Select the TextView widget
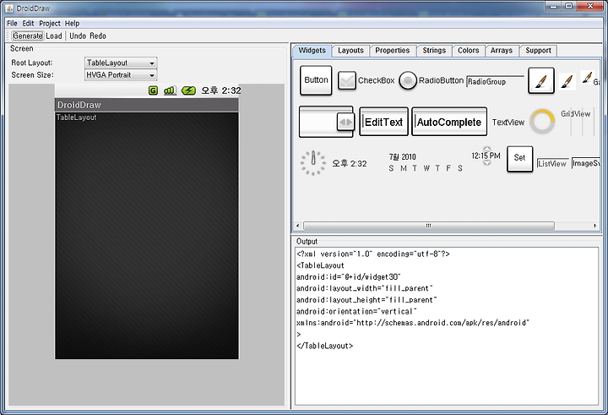Screen dimensions: 608x415 pos(508,123)
